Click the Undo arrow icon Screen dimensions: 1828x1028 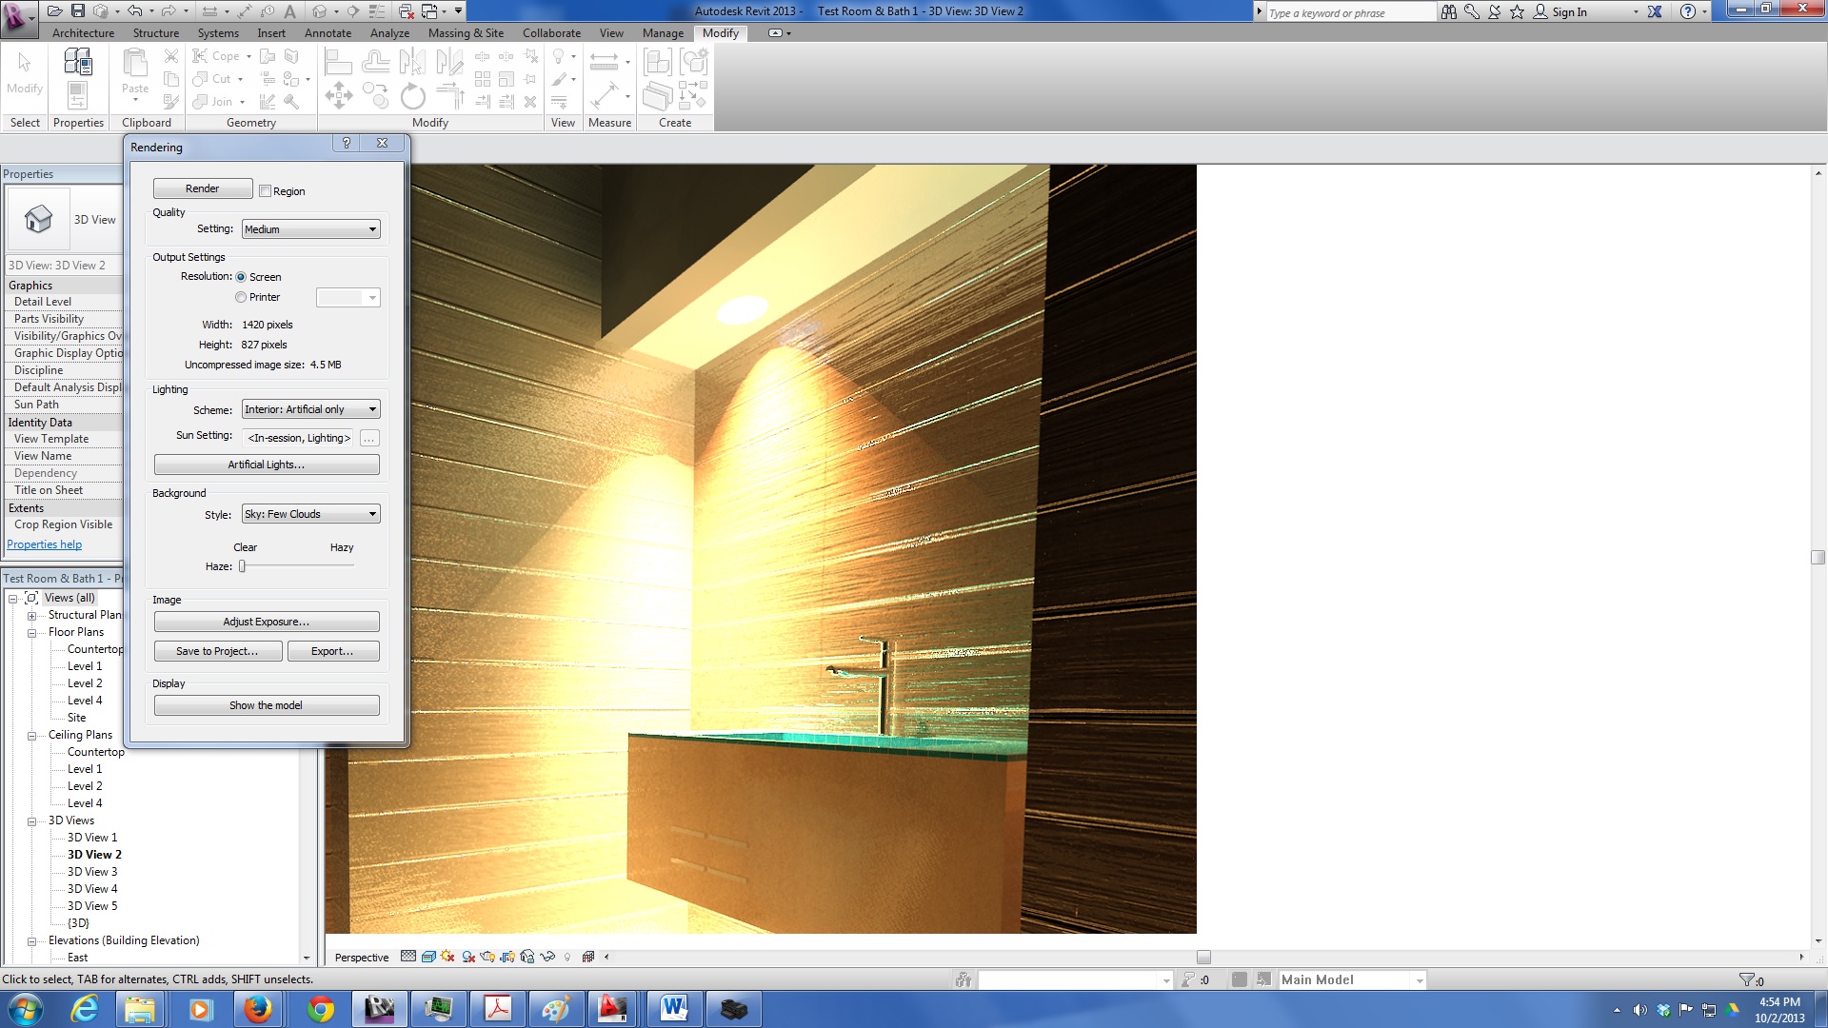(x=134, y=11)
